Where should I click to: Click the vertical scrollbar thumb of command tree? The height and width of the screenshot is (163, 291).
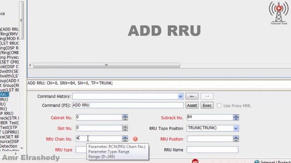click(21, 20)
